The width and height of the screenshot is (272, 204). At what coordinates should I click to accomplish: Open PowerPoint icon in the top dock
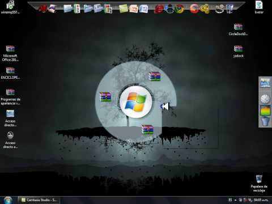pyautogui.click(x=134, y=8)
